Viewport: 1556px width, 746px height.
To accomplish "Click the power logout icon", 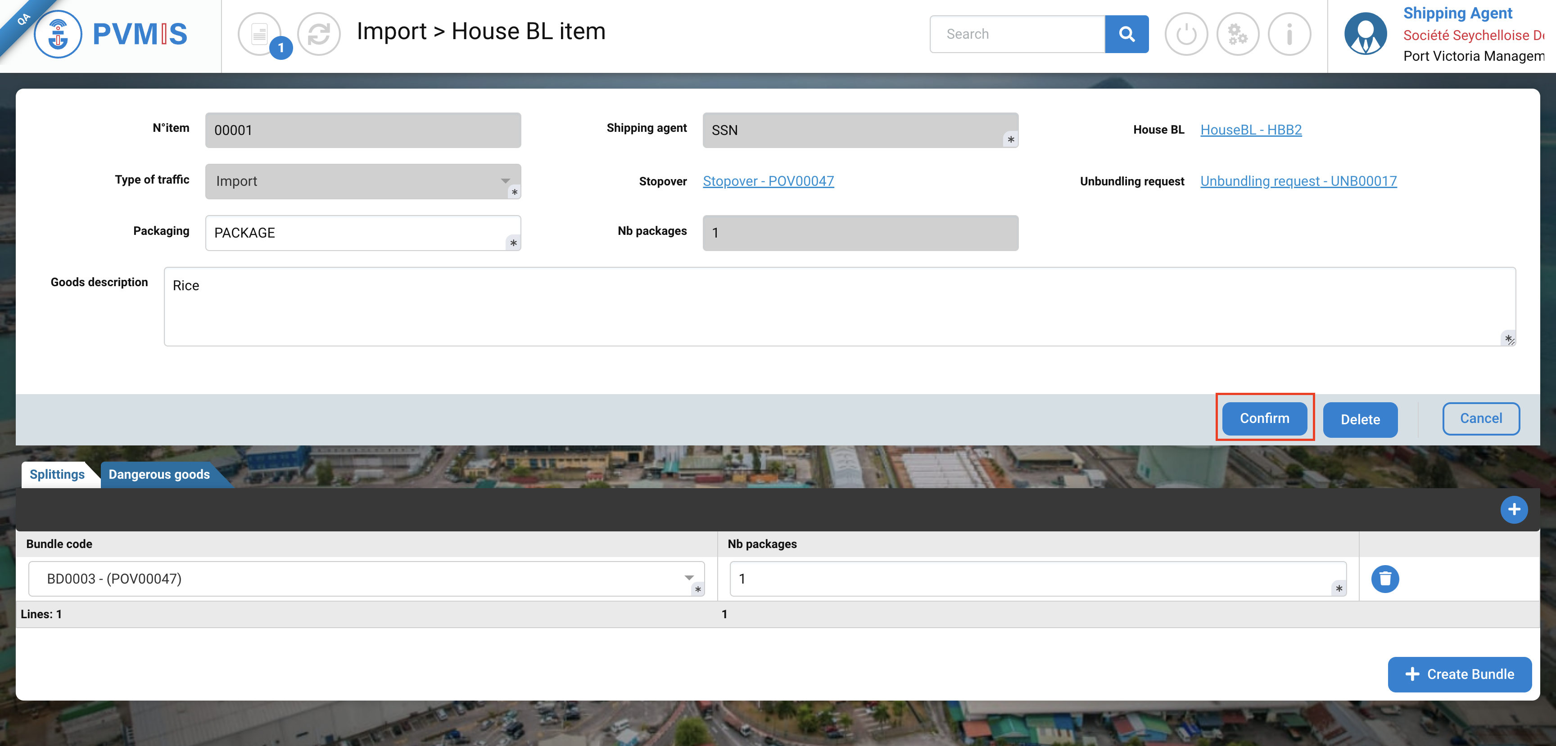I will click(x=1186, y=34).
